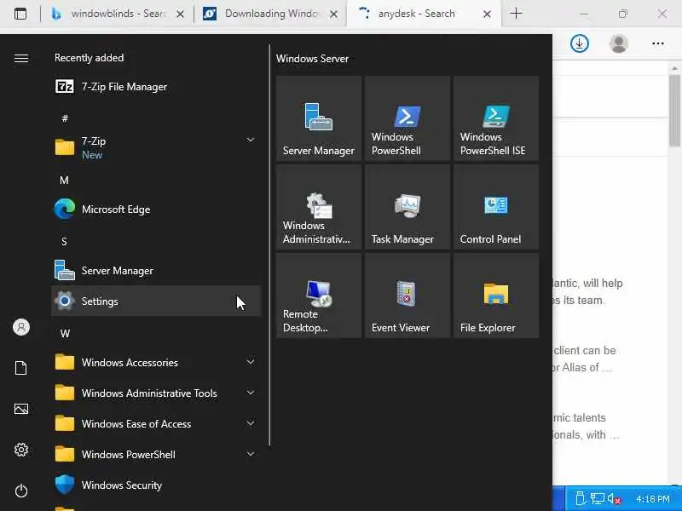This screenshot has height=511, width=682.
Task: Open Edge settings and more menu
Action: pos(657,43)
